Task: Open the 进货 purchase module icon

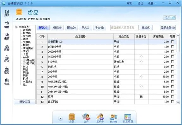Action: click(7, 36)
